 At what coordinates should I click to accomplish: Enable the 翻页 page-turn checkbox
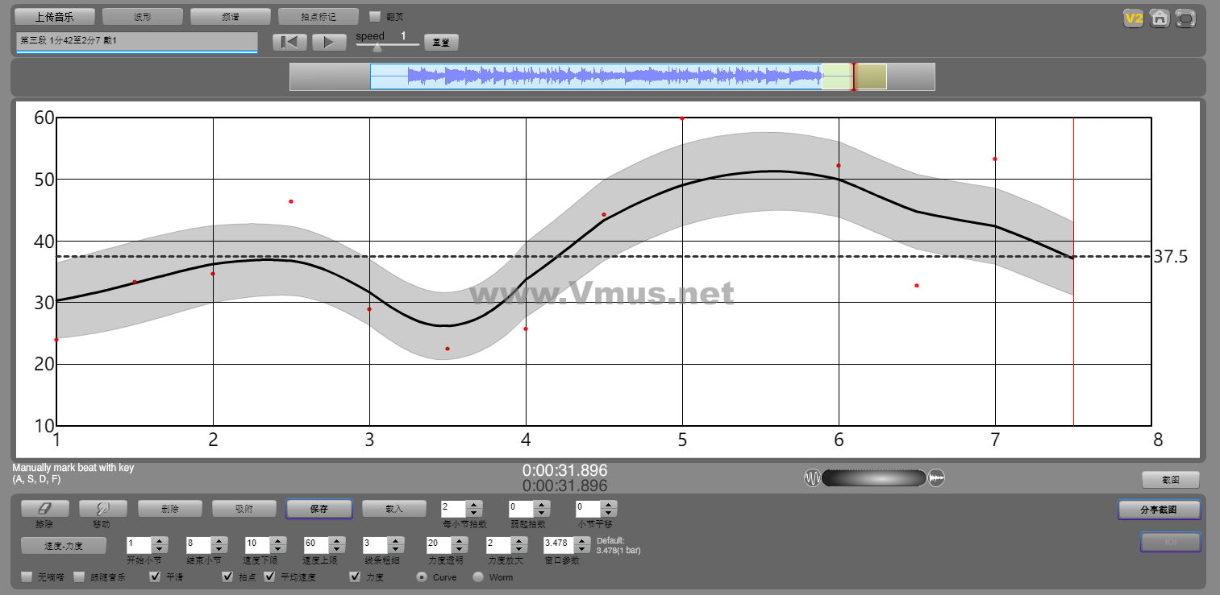[x=375, y=16]
